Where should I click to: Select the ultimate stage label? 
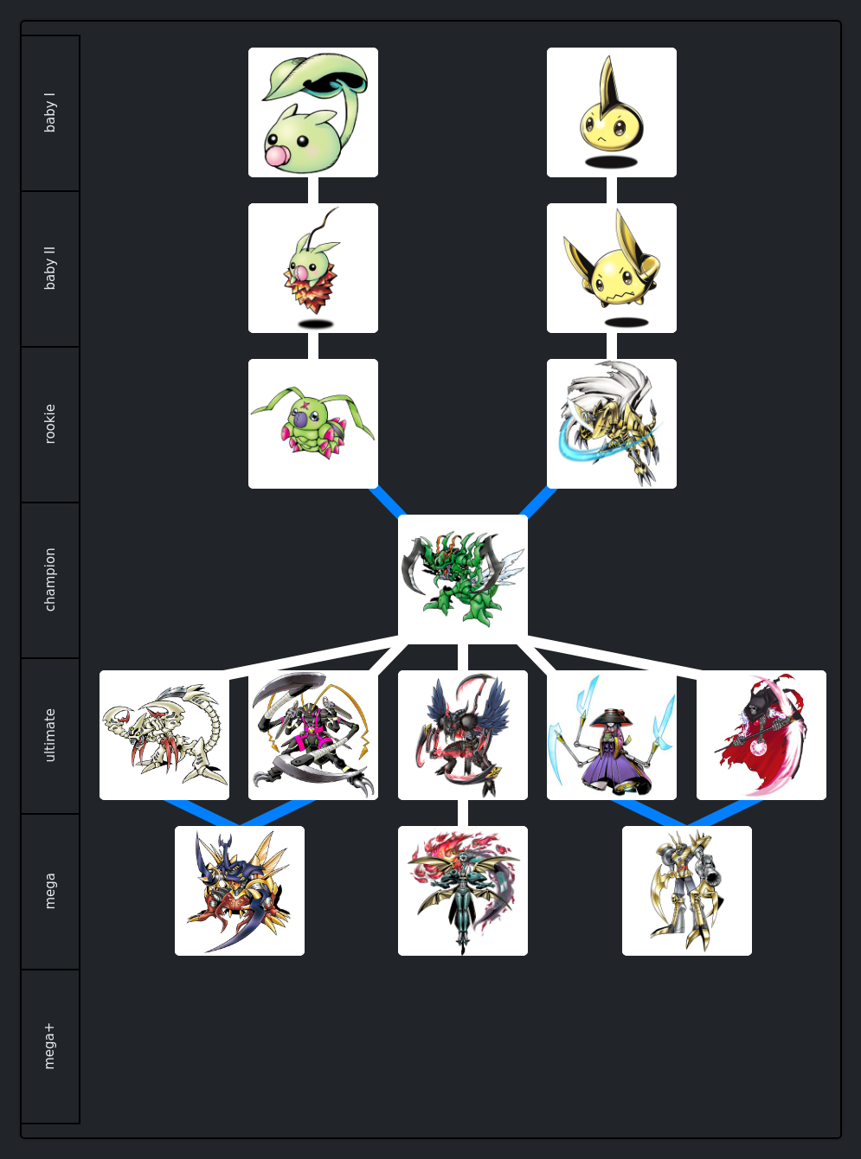[x=50, y=736]
